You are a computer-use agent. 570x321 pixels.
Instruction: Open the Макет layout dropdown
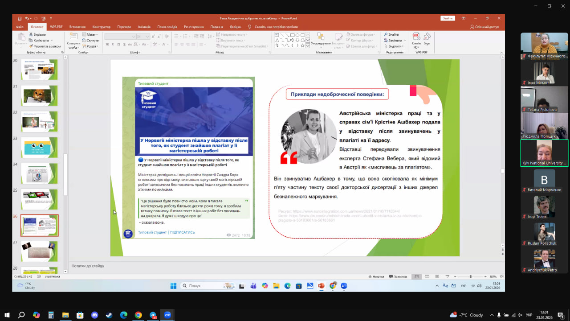pyautogui.click(x=90, y=34)
